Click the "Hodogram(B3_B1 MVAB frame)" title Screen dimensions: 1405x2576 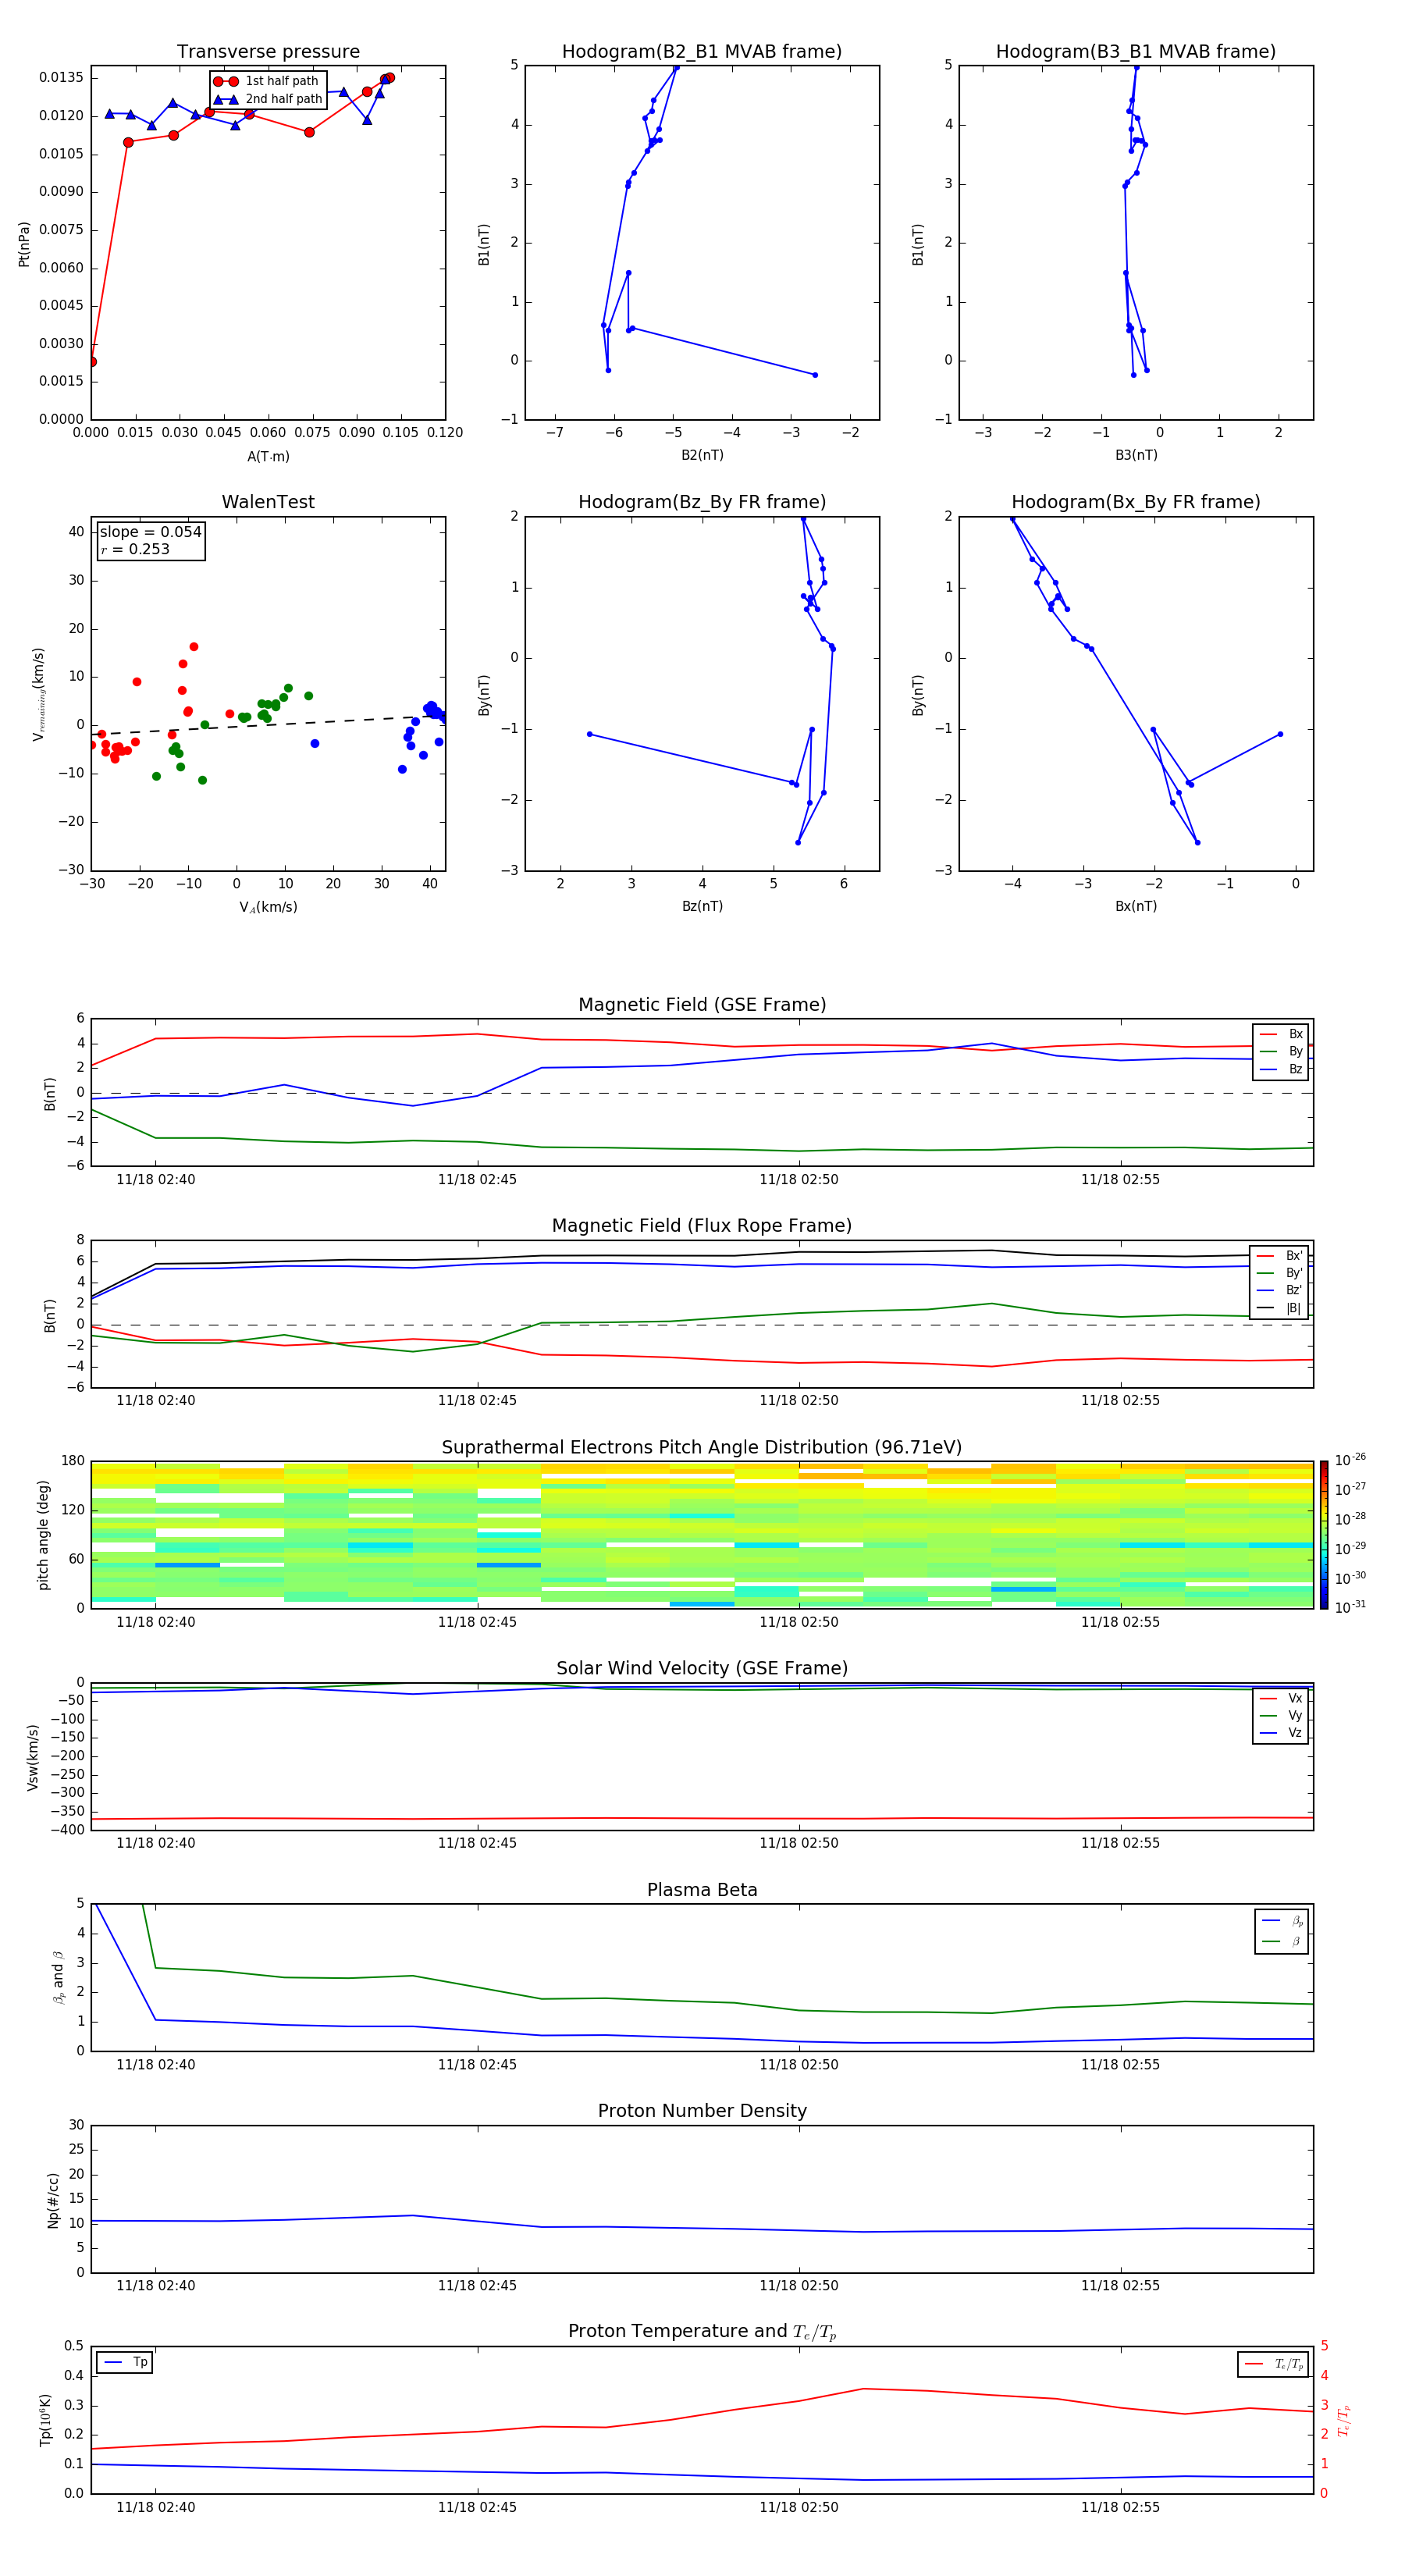1136,52
